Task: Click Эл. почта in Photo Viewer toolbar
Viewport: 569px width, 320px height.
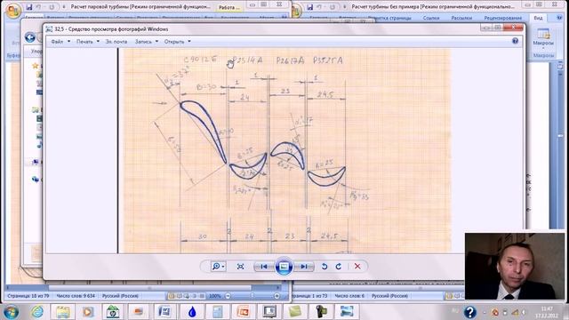Action: (116, 42)
